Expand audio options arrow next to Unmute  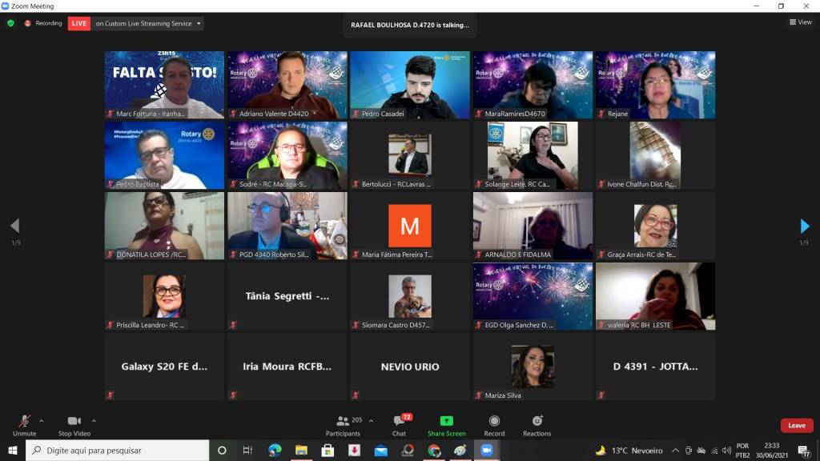click(42, 420)
